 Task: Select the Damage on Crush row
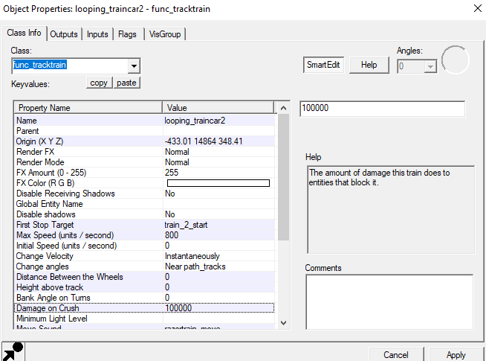pos(144,308)
